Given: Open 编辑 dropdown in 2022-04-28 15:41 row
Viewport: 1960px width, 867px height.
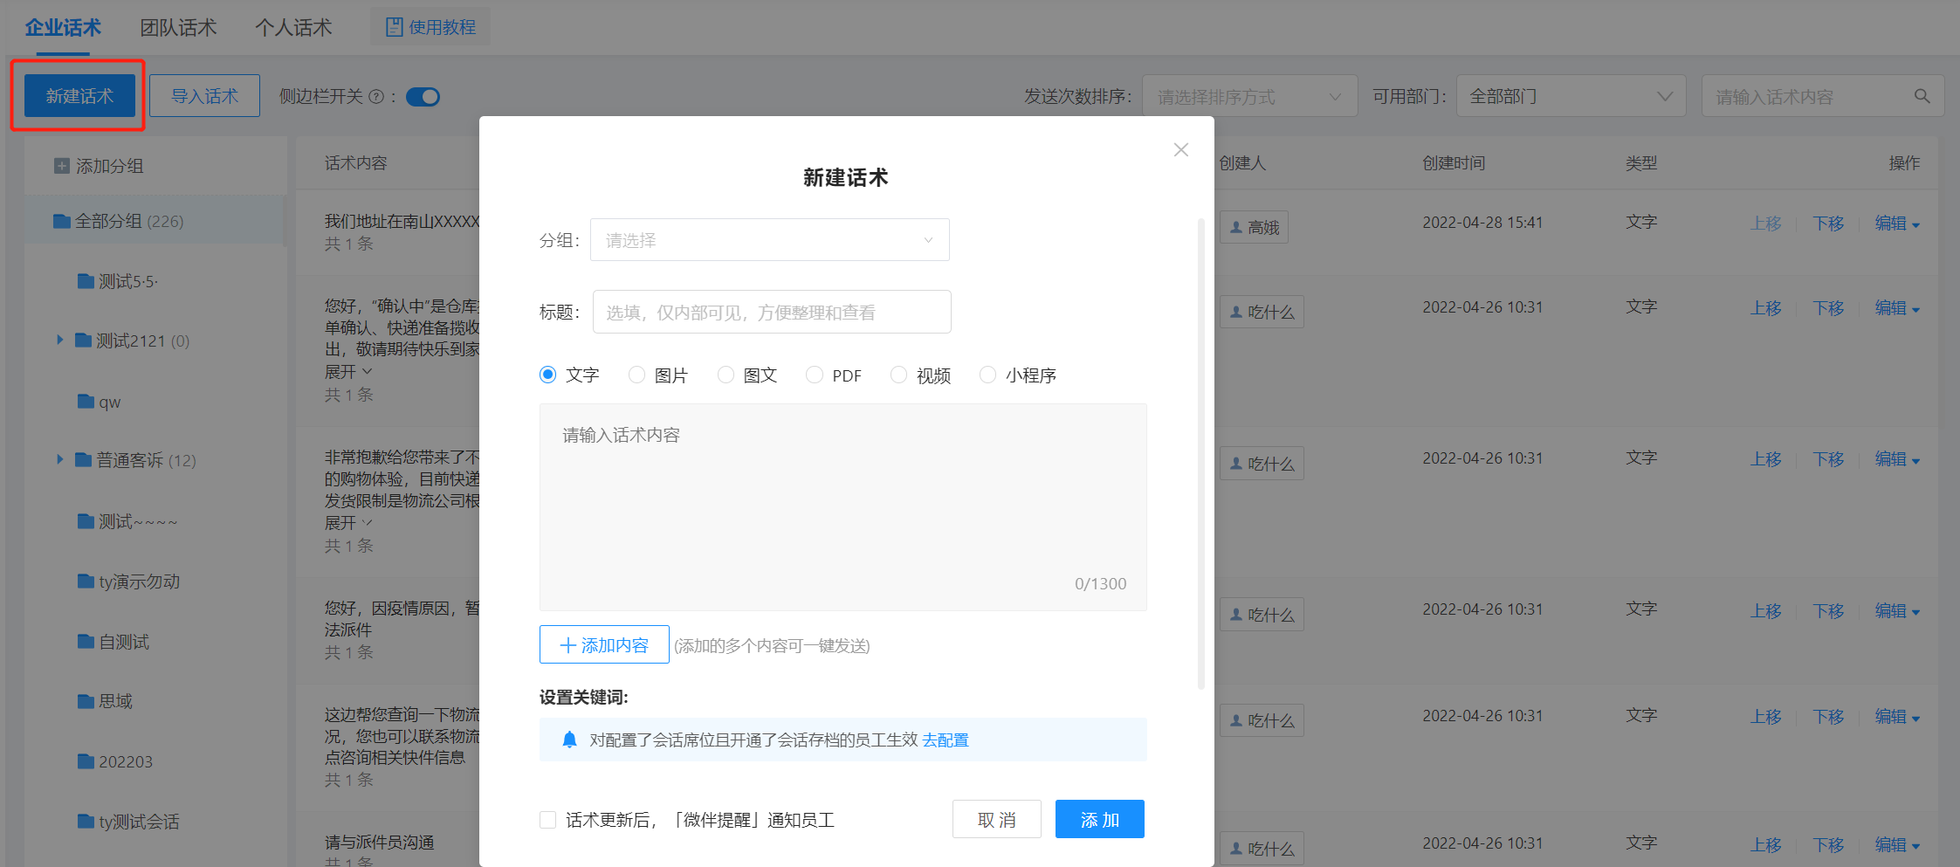Looking at the screenshot, I should [1897, 224].
